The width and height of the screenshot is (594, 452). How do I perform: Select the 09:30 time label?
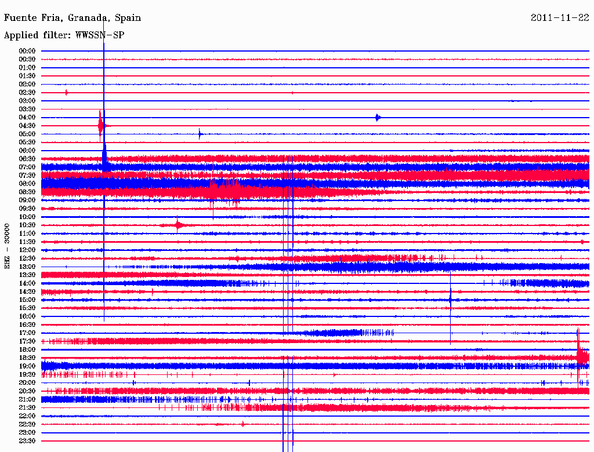pyautogui.click(x=27, y=209)
